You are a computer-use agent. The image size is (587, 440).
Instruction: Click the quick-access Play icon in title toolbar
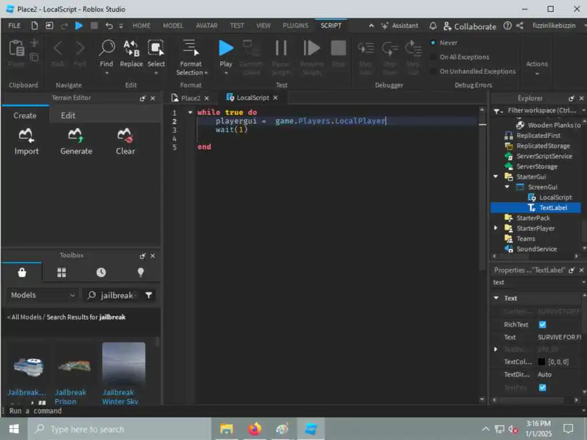click(79, 25)
